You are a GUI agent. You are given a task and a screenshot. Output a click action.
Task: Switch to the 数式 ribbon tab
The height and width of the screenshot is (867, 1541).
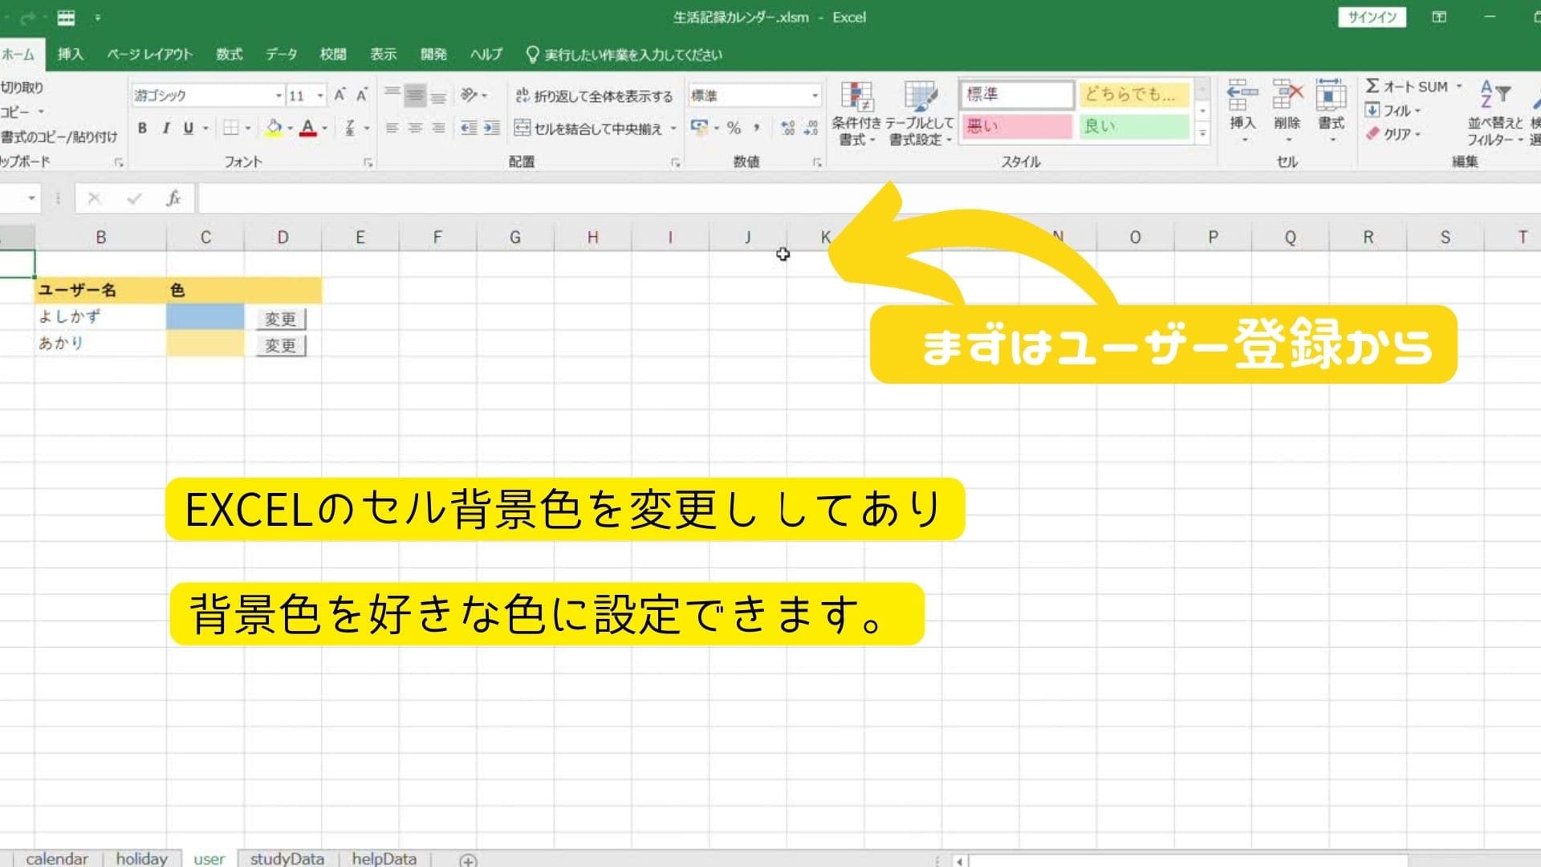coord(229,54)
